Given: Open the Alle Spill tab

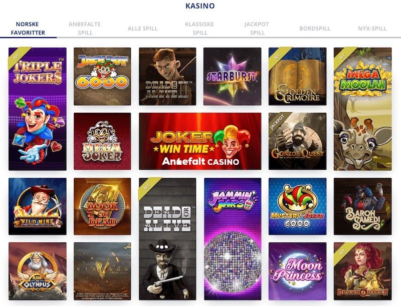Looking at the screenshot, I should coord(142,29).
